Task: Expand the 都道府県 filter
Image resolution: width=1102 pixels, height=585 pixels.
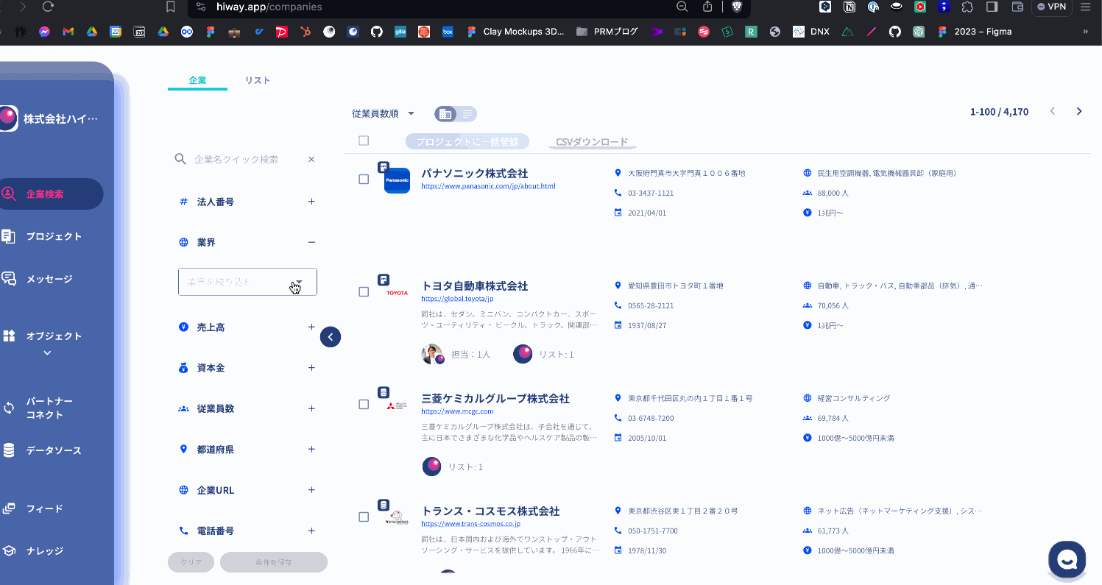Action: pos(311,450)
